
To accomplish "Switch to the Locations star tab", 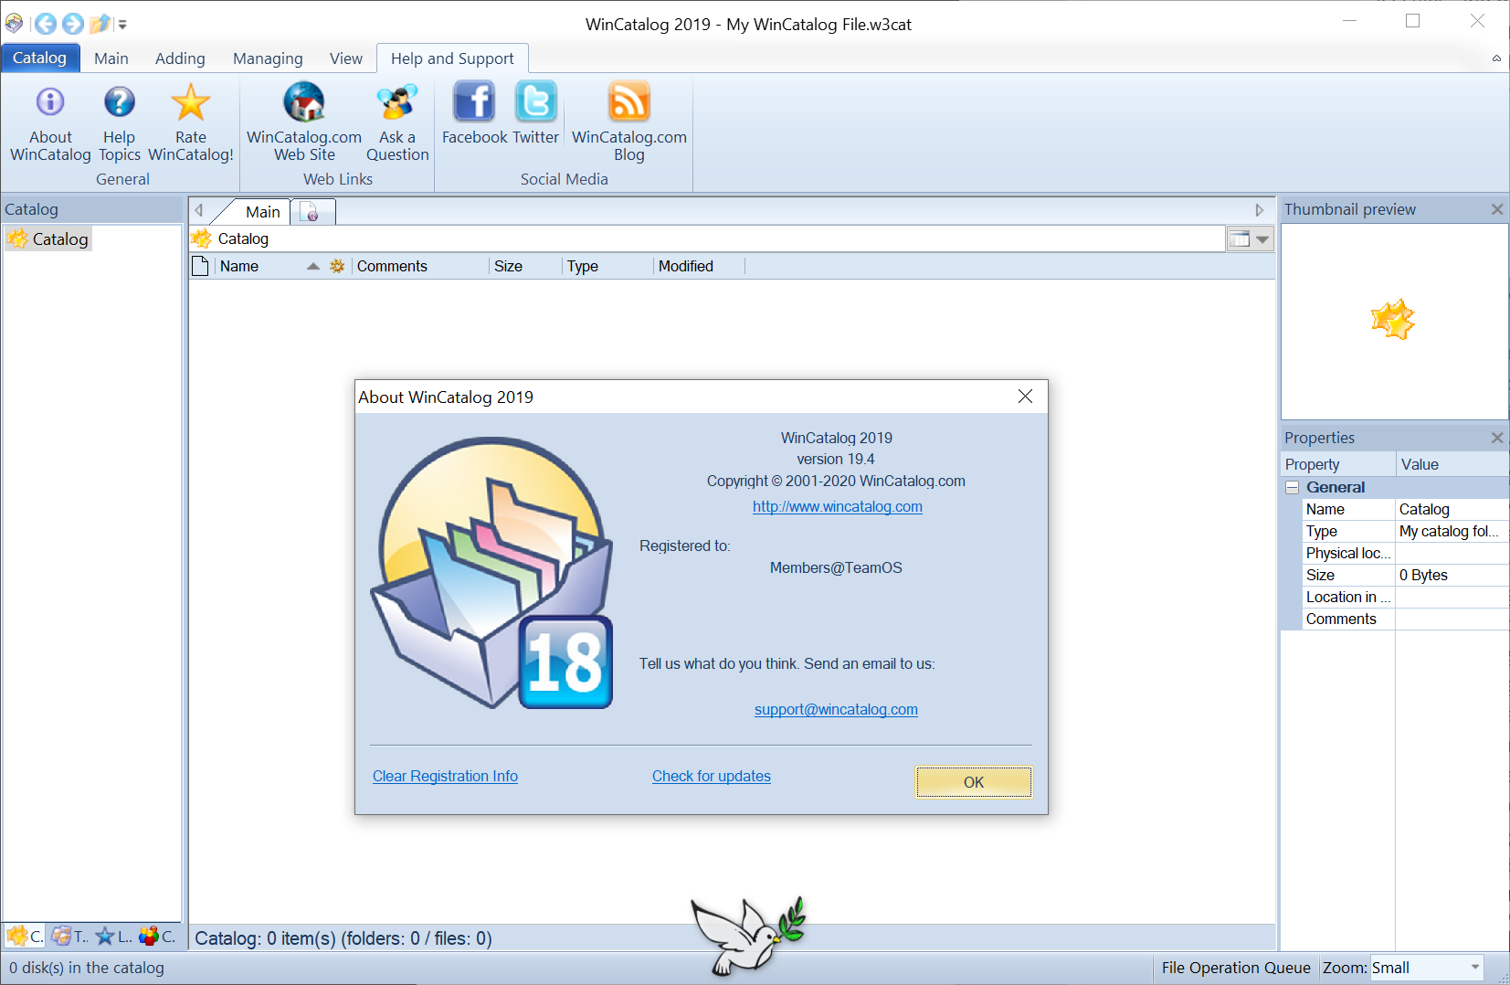I will [113, 936].
